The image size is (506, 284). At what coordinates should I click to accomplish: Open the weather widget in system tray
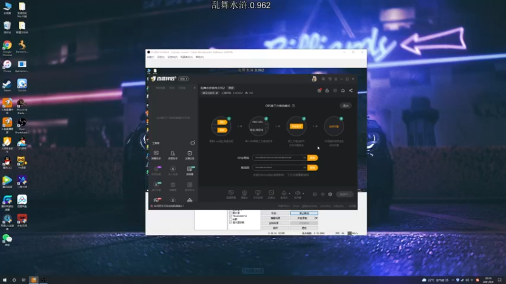click(436, 280)
